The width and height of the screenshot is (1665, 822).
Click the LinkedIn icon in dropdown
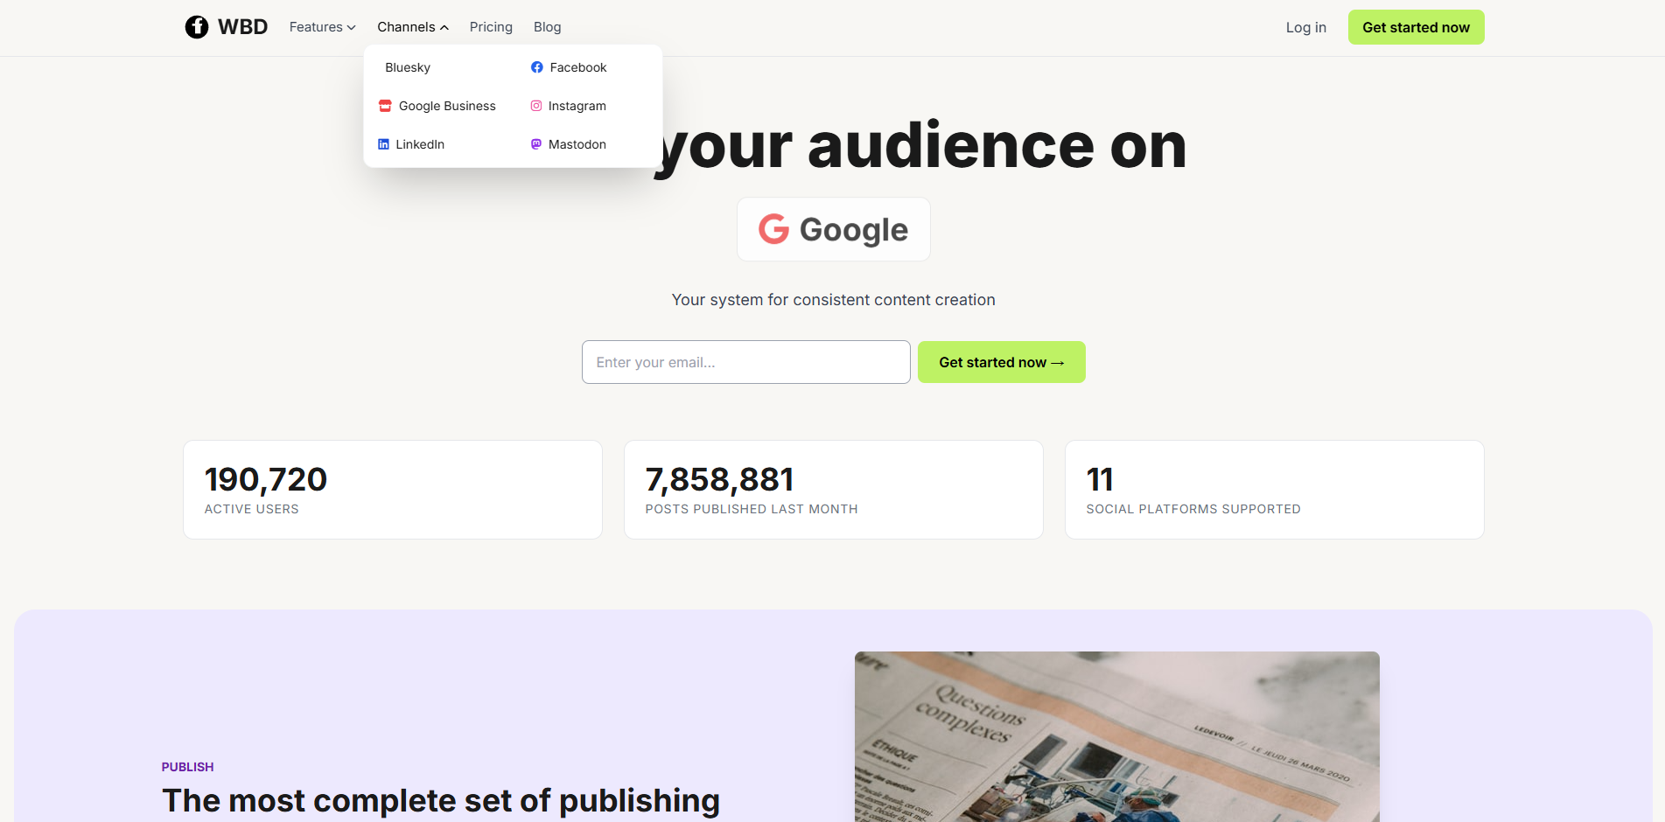[383, 144]
